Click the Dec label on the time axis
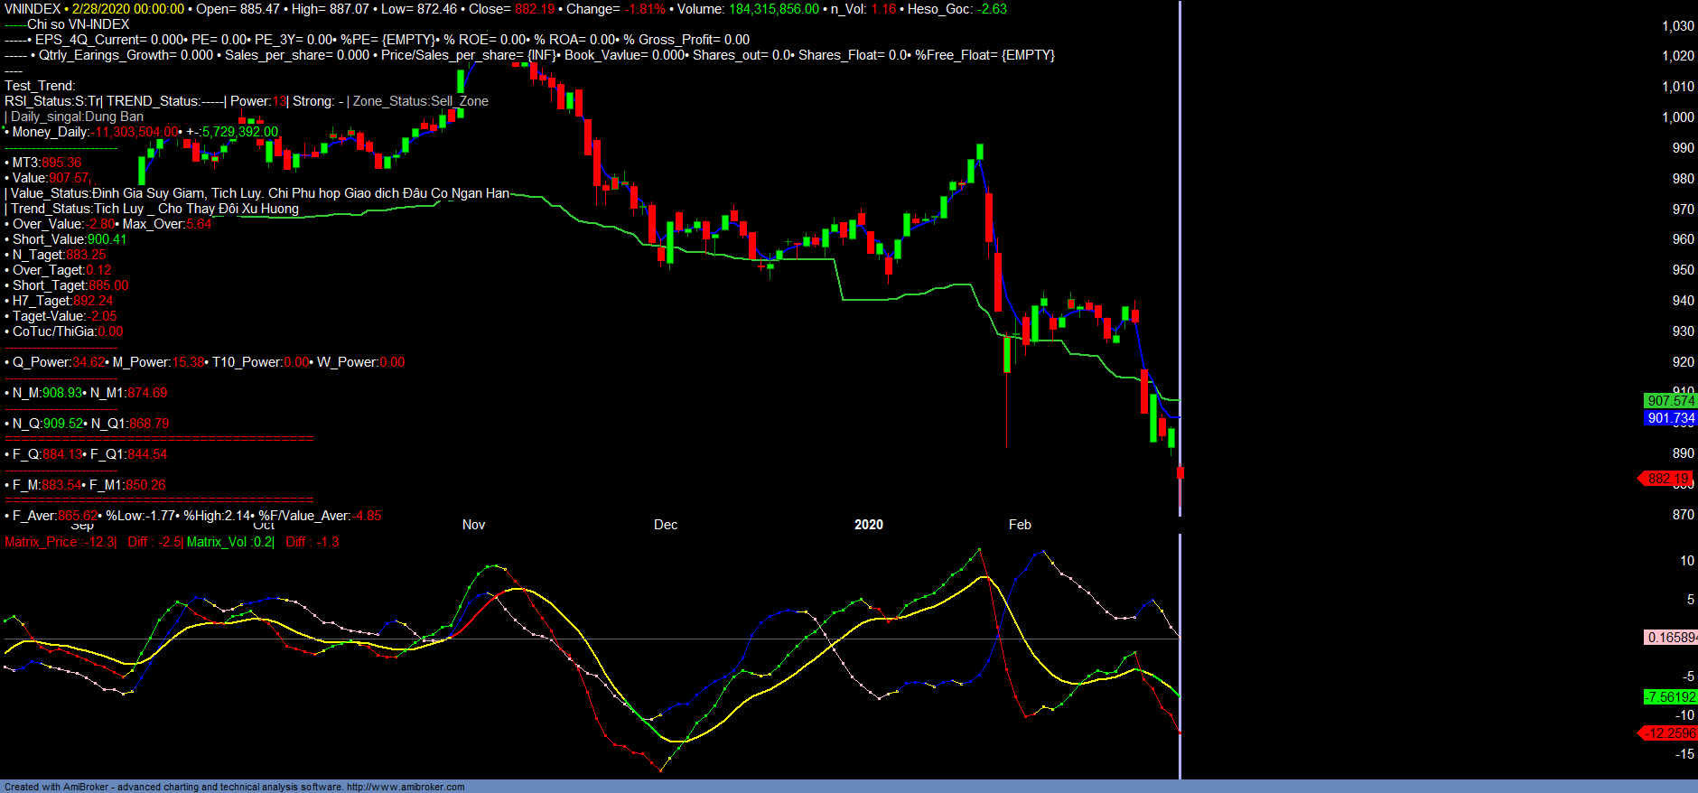The width and height of the screenshot is (1698, 793). 666,525
